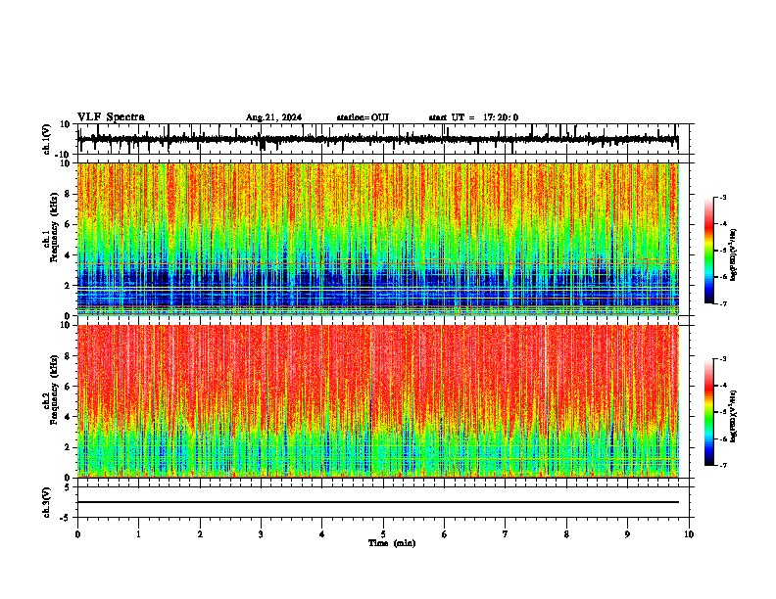The image size is (776, 599).
Task: Click the "ch.3(V)" axis label
Action: click(47, 502)
